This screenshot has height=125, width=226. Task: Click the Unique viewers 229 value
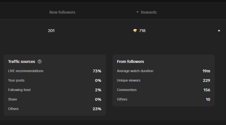click(206, 80)
